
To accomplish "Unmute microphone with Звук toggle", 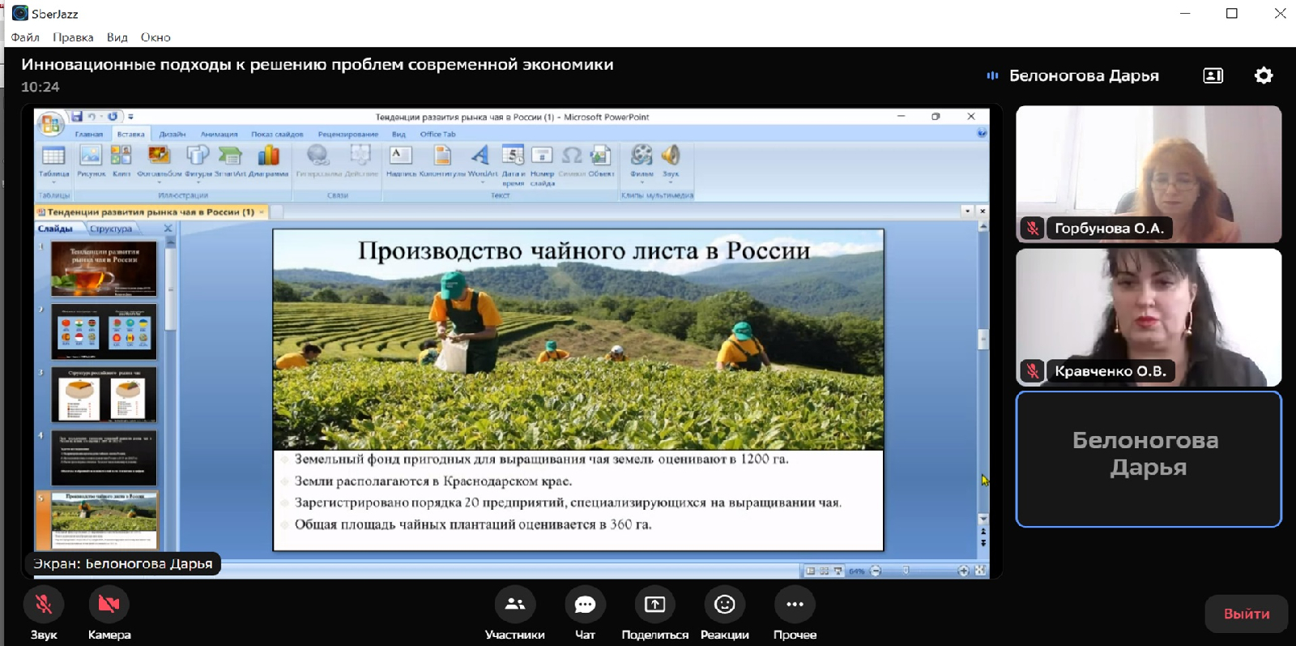I will pyautogui.click(x=44, y=605).
